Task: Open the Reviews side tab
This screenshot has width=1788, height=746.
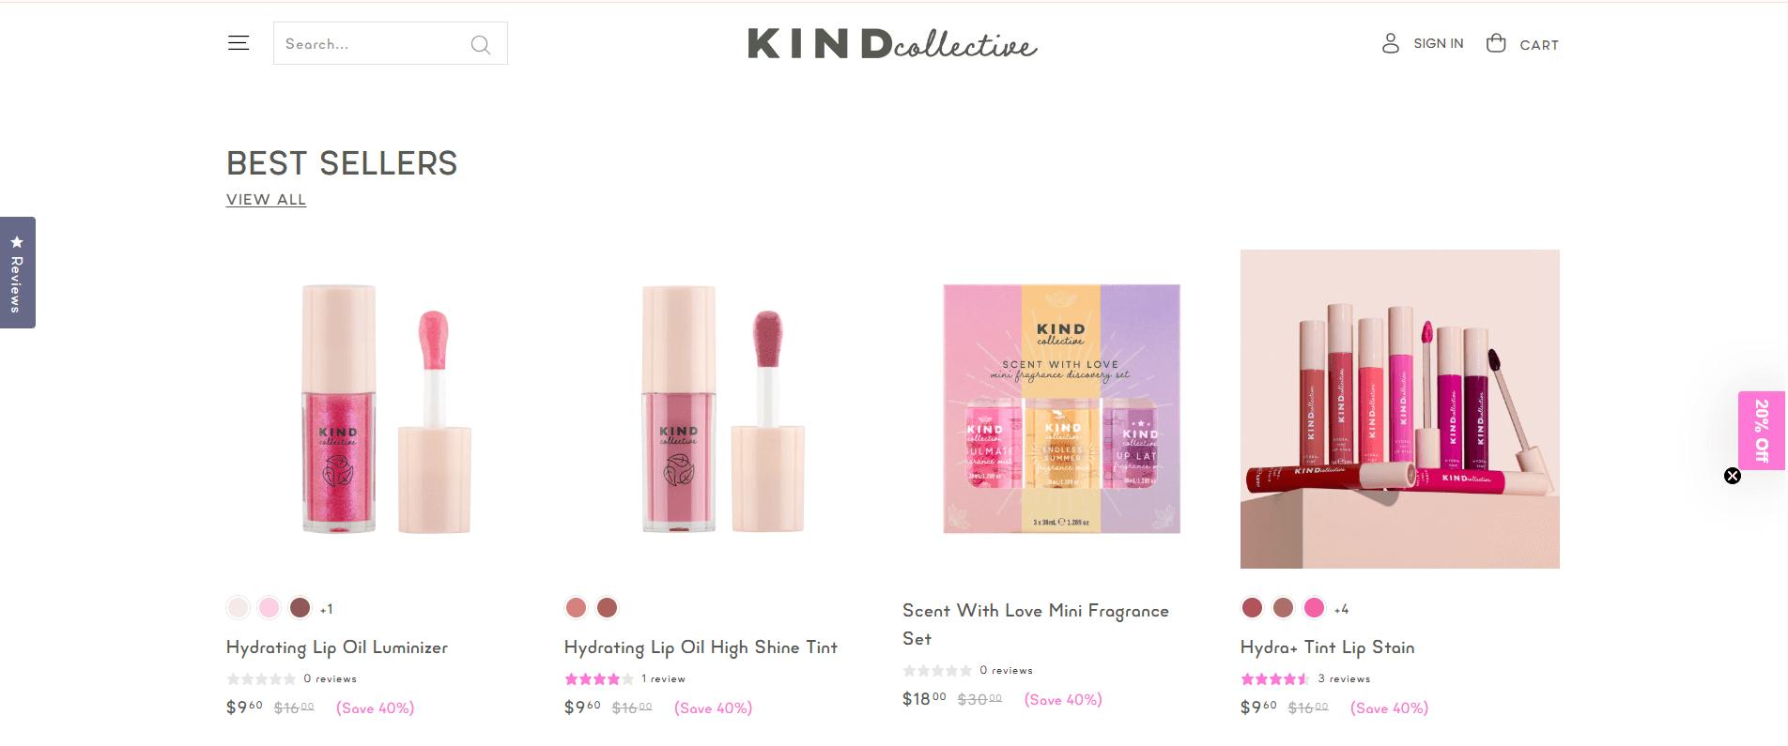Action: [x=17, y=272]
